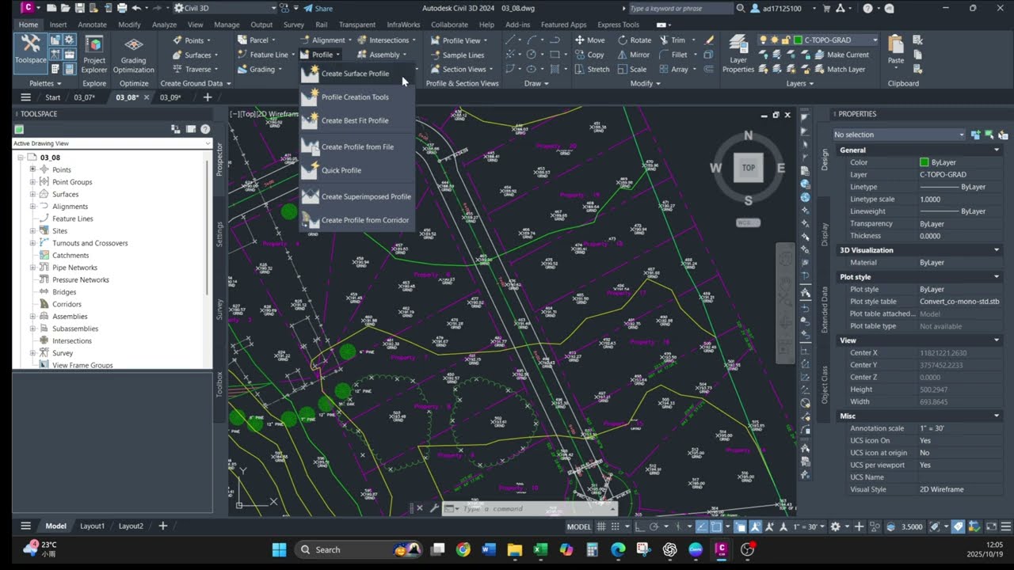This screenshot has height=570, width=1014.
Task: Open Calculator from the taskbar
Action: click(x=592, y=549)
